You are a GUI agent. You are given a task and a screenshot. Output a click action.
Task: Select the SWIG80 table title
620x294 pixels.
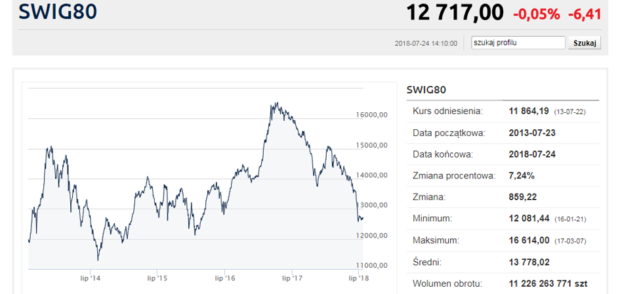click(426, 90)
